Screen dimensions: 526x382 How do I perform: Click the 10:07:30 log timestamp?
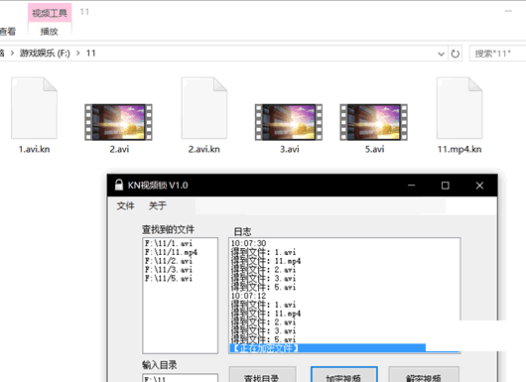(248, 243)
